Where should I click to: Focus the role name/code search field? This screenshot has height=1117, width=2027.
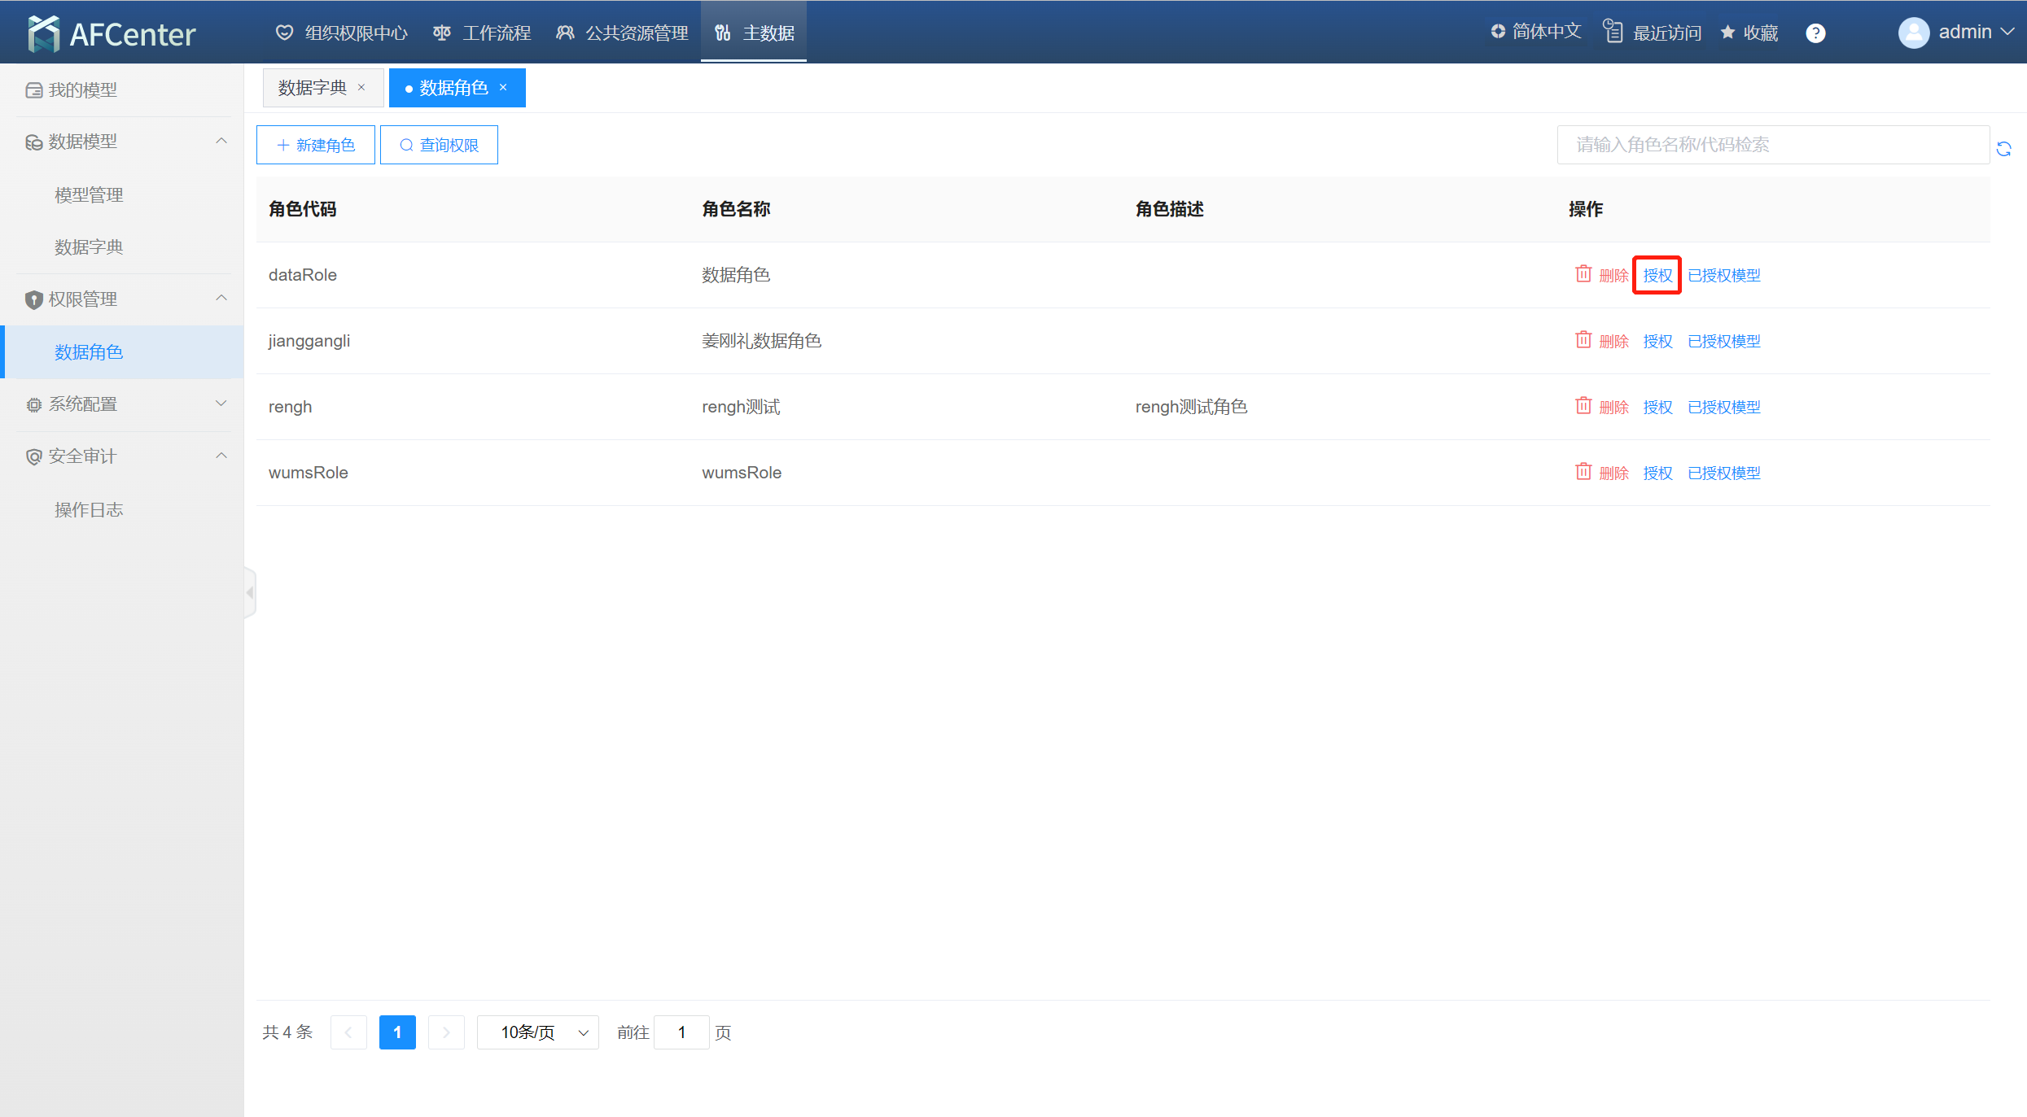point(1773,145)
